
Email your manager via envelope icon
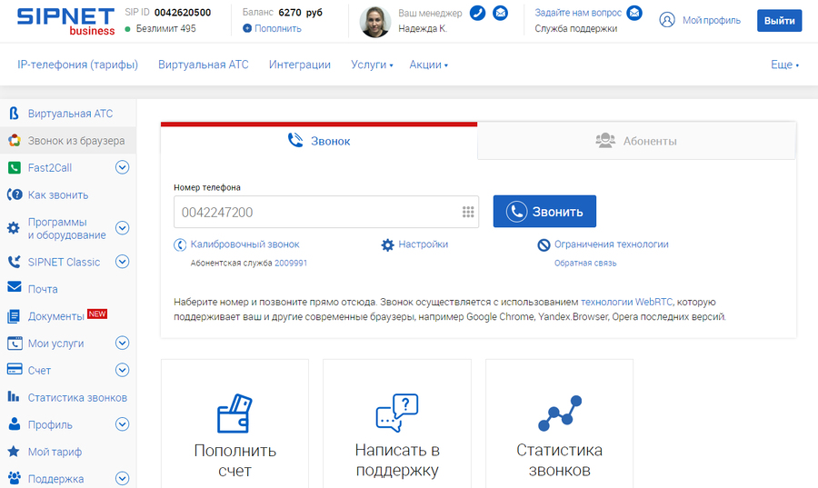point(500,13)
